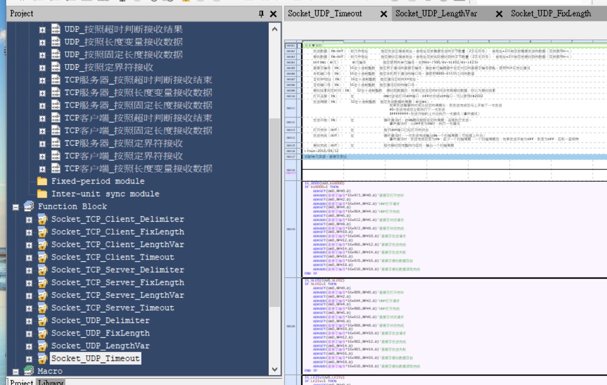Image resolution: width=607 pixels, height=385 pixels.
Task: Click the Function Block root node icon
Action: point(28,207)
